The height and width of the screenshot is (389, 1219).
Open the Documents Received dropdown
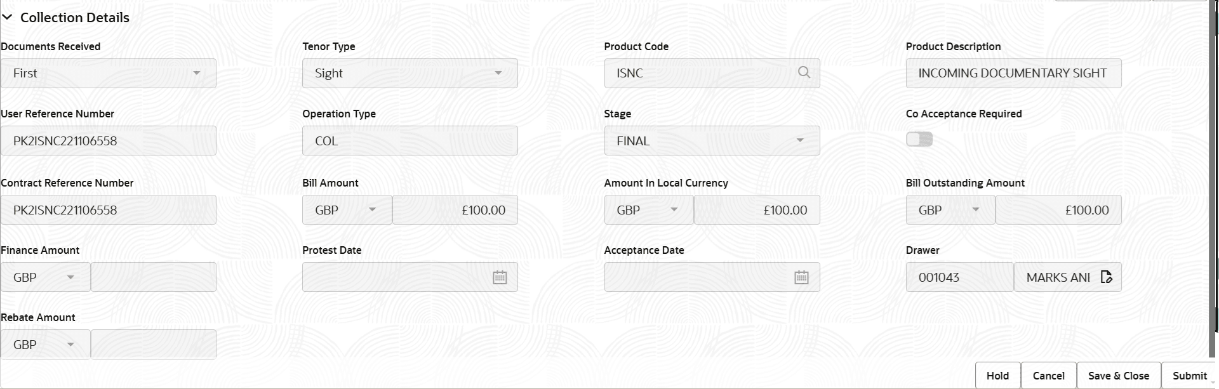pos(197,73)
